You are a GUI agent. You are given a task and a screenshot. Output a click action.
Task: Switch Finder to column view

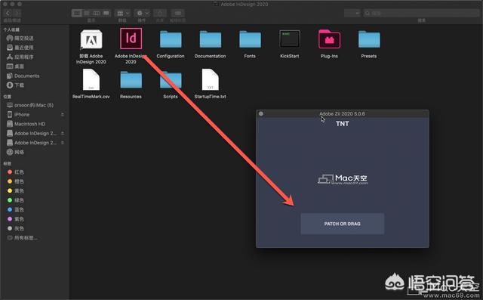coord(97,13)
